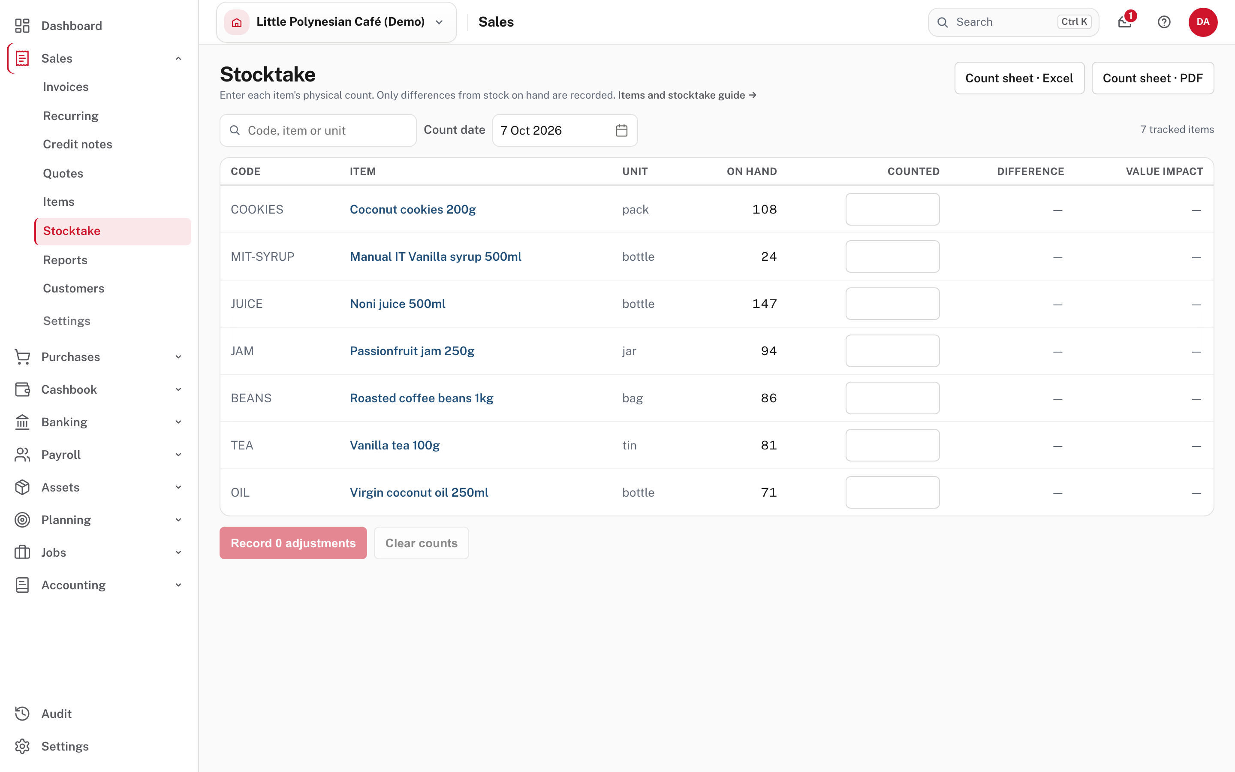This screenshot has width=1235, height=772.
Task: Open Credit notes menu item
Action: pos(78,145)
